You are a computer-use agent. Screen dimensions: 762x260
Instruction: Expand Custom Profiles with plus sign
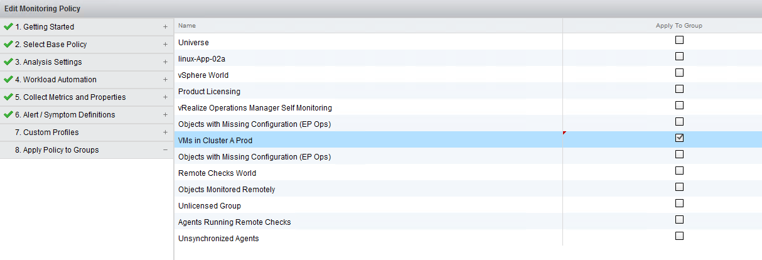pyautogui.click(x=165, y=133)
